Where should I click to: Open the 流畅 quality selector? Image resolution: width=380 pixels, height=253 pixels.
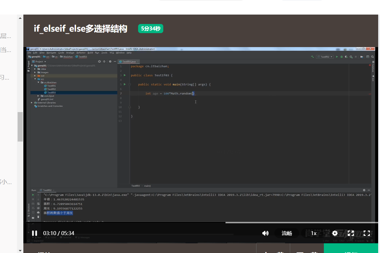(287, 233)
